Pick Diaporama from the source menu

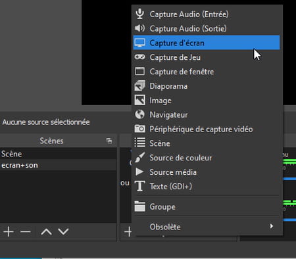207,86
